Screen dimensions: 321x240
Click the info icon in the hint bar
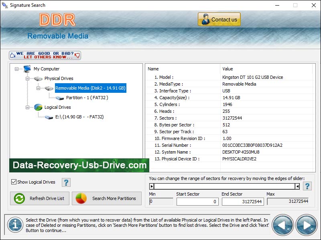[x=15, y=225]
